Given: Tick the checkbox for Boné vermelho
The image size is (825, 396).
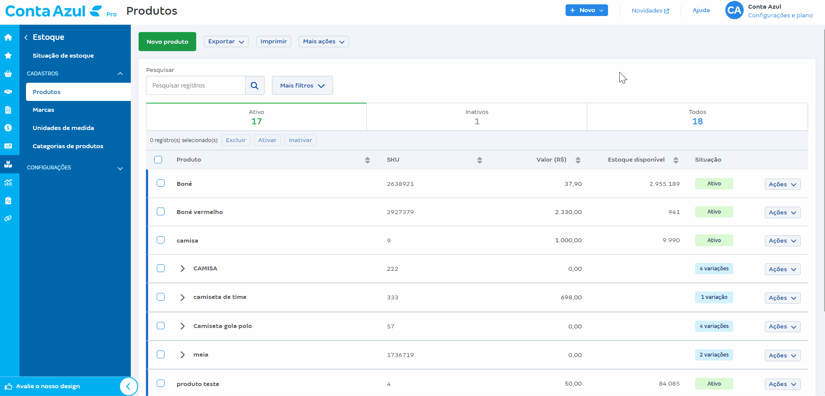Looking at the screenshot, I should point(161,211).
